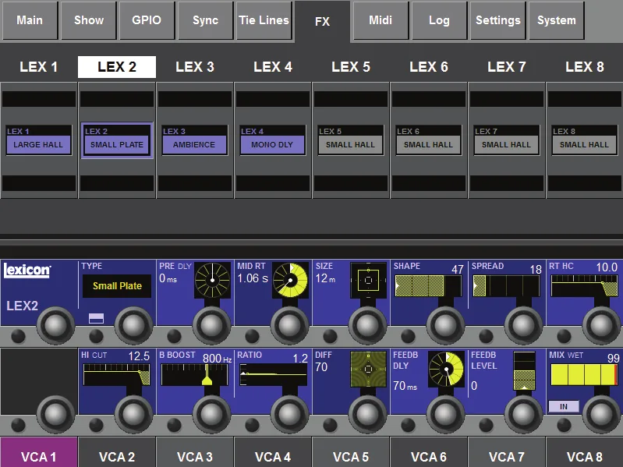Open the LEX 6 Small Hall effect slot

coord(428,140)
